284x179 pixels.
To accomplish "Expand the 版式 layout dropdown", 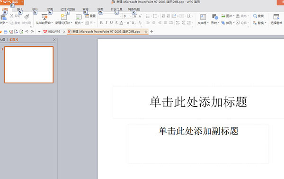I will (82, 23).
